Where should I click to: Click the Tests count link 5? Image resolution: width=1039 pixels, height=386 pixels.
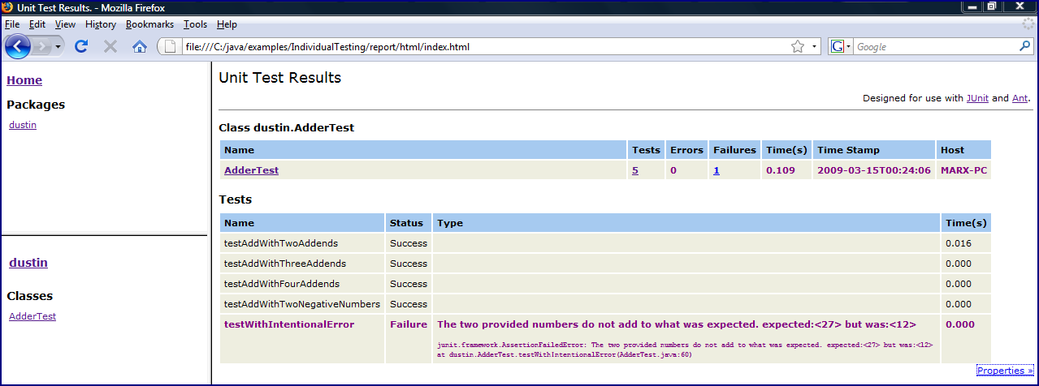[635, 170]
